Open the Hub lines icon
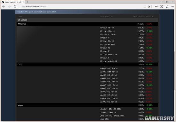This screenshot has height=122, width=176. [156, 7]
